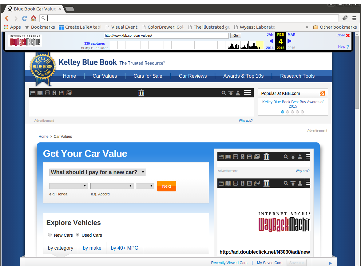Switch to the 'by 40+ MPG' tab
Viewport: 361px width, 270px height.
pyautogui.click(x=125, y=248)
